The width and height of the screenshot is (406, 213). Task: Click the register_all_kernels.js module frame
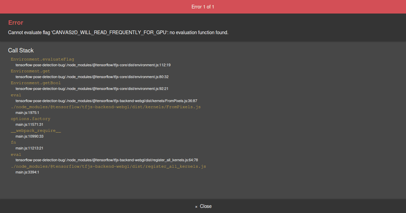pos(108,166)
